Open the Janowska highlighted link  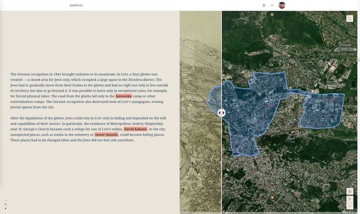pyautogui.click(x=124, y=95)
